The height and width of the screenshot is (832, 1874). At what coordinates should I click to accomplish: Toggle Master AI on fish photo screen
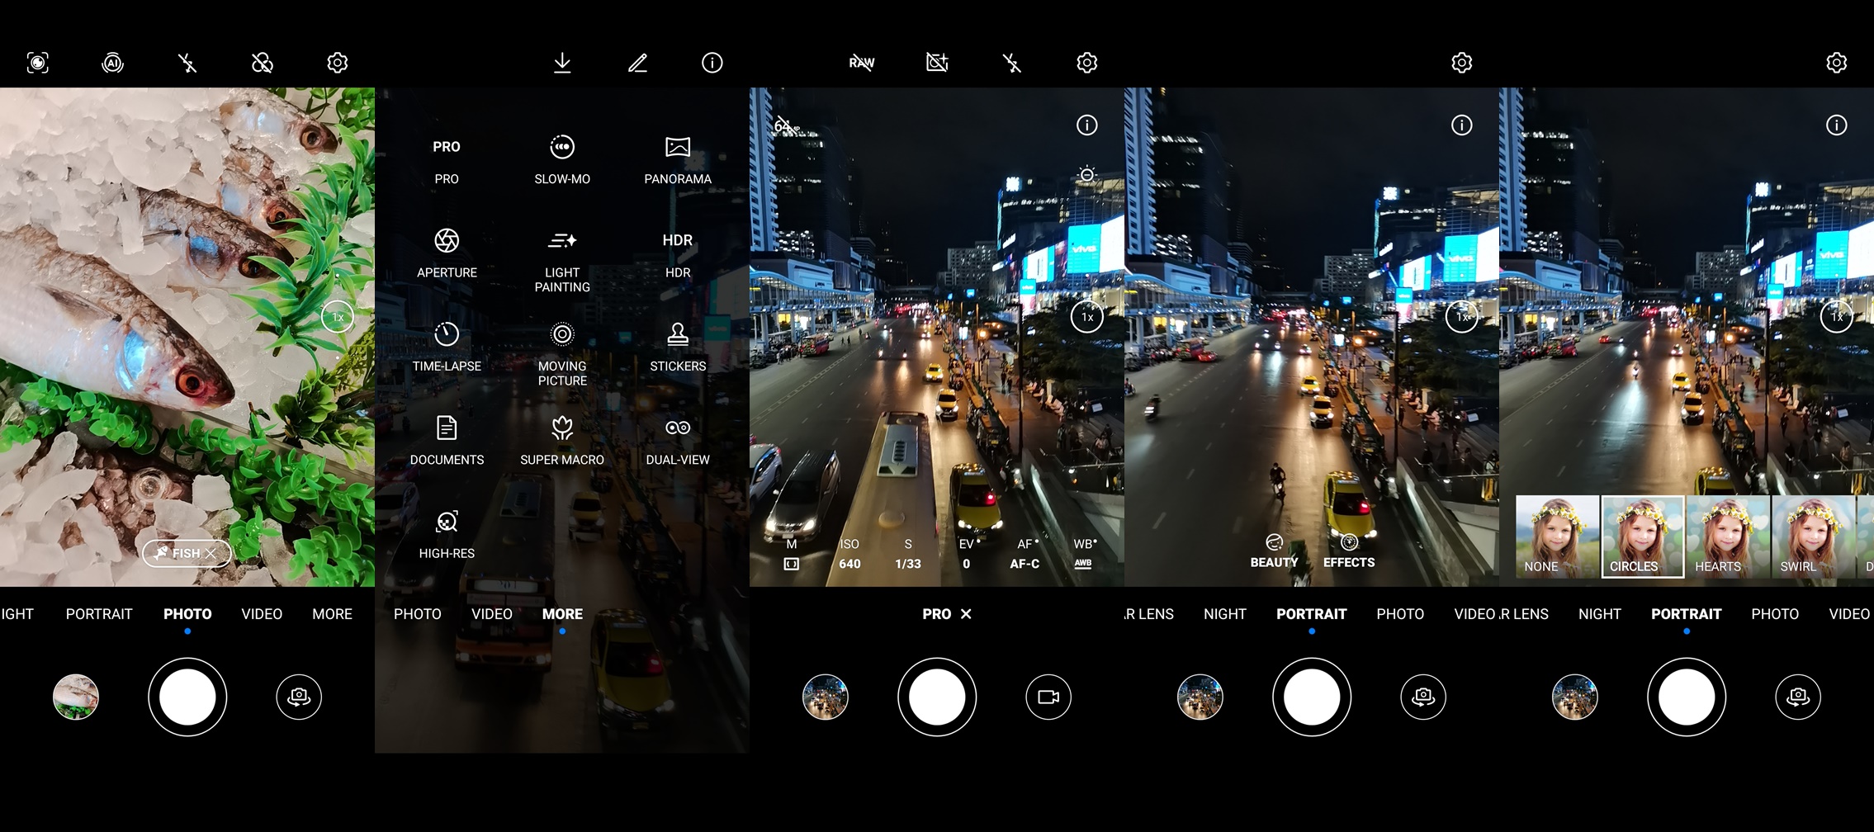[112, 63]
